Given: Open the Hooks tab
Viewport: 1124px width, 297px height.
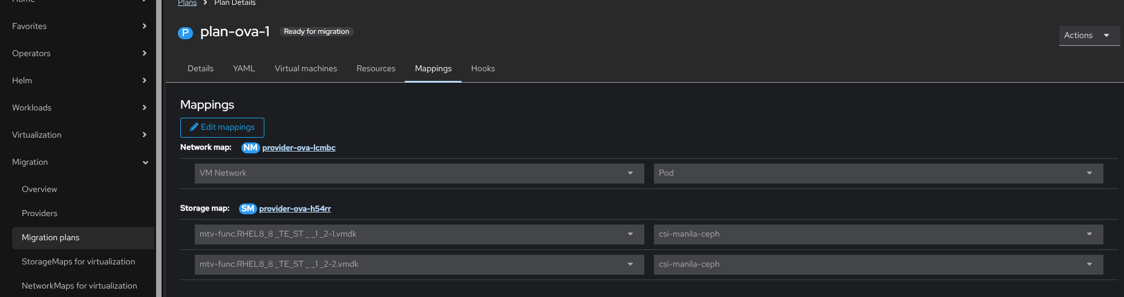Looking at the screenshot, I should pos(483,69).
